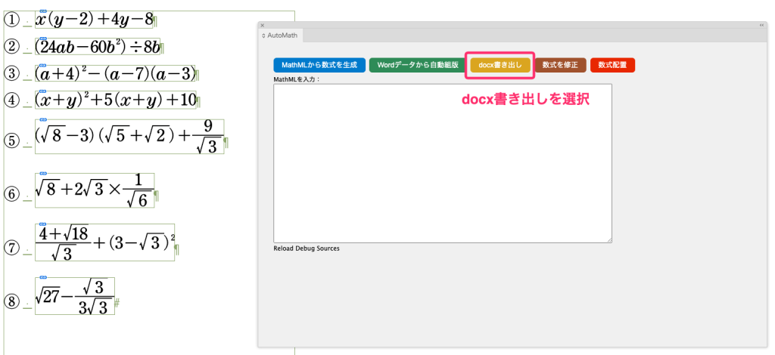Click the red 数式配置 button
The height and width of the screenshot is (355, 775).
[x=612, y=65]
